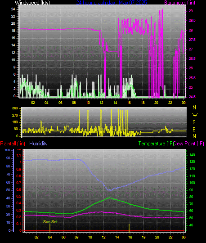Click blue humidity axis value "30"

tap(8, 206)
